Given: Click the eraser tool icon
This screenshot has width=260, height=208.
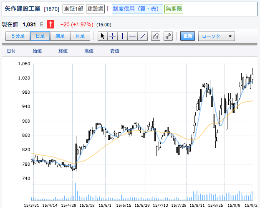Looking at the screenshot, I should [x=156, y=36].
